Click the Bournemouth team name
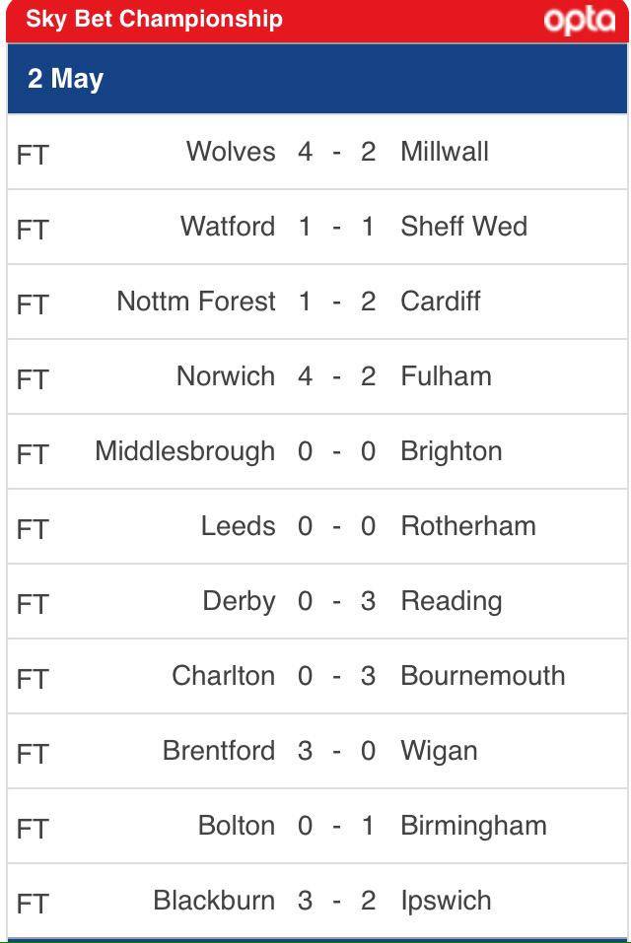Screen dimensions: 631x943 (483, 676)
